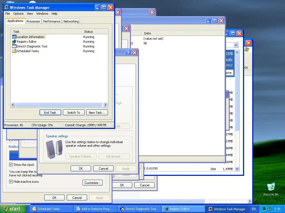This screenshot has width=285, height=213.
Task: Open the Help menu
Action: point(54,14)
